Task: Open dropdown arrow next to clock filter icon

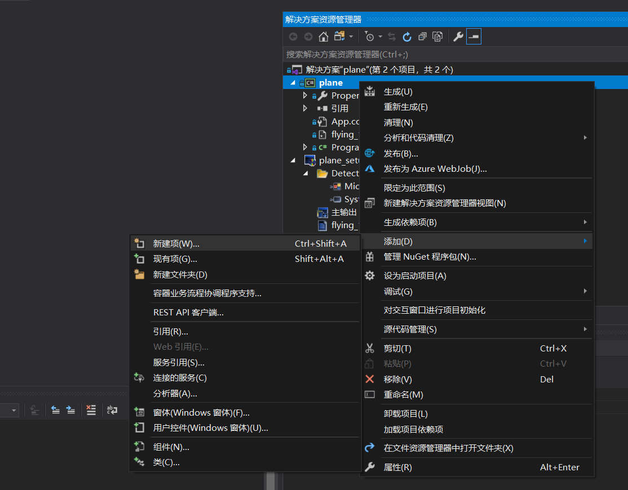Action: coord(381,37)
